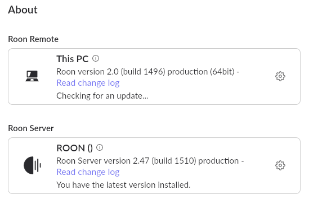Image resolution: width=318 pixels, height=213 pixels.
Task: Click the word production in server version line
Action: (218, 161)
